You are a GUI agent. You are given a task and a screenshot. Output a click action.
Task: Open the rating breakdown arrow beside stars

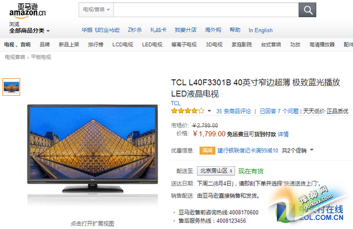point(209,111)
